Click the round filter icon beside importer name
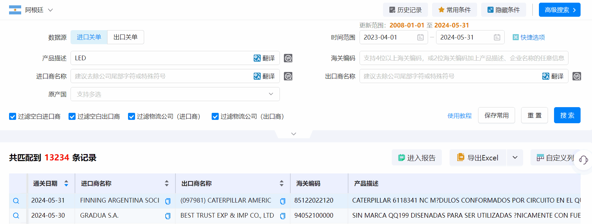The width and height of the screenshot is (592, 224). 288,76
